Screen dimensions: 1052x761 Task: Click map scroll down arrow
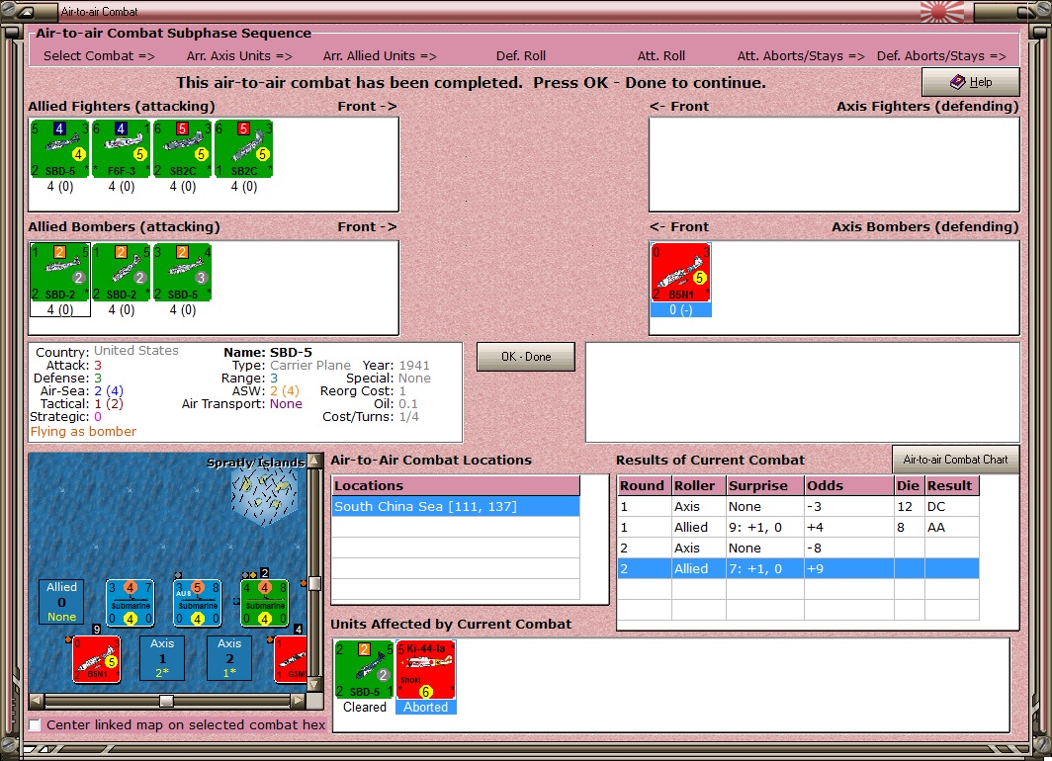coord(313,685)
